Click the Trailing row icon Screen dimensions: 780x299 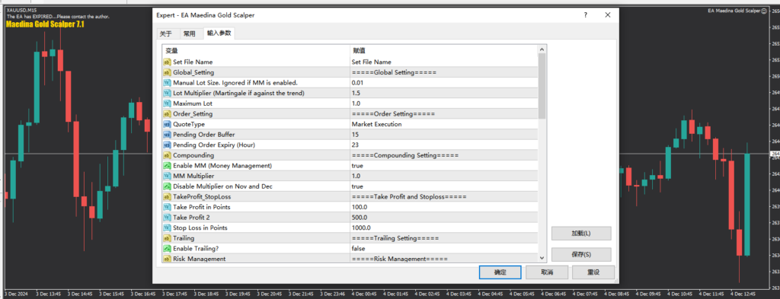[167, 238]
